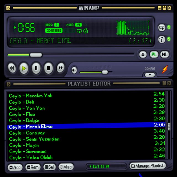Click the Rem remove button

(33, 167)
